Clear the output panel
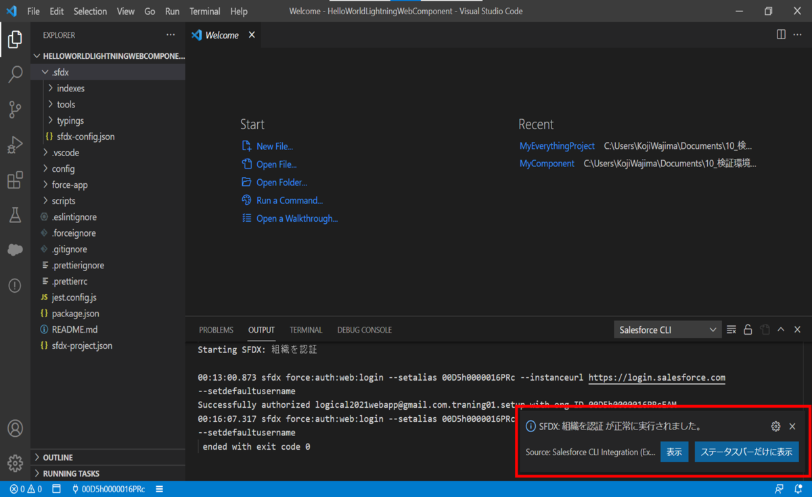 (x=731, y=330)
